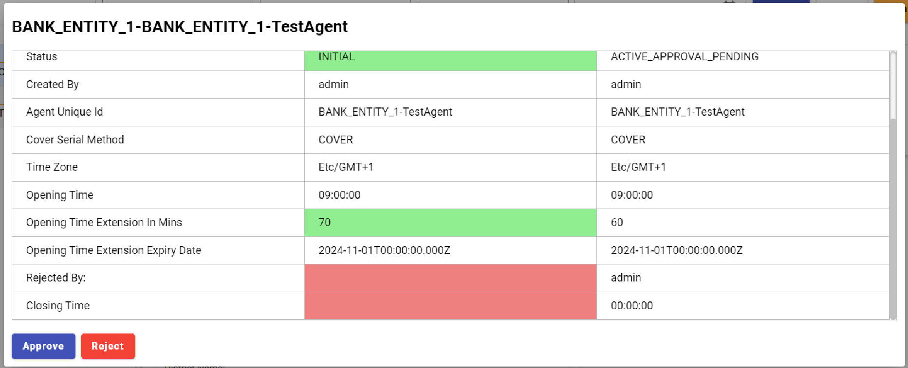Click the admin value in Rejected By row

point(626,278)
